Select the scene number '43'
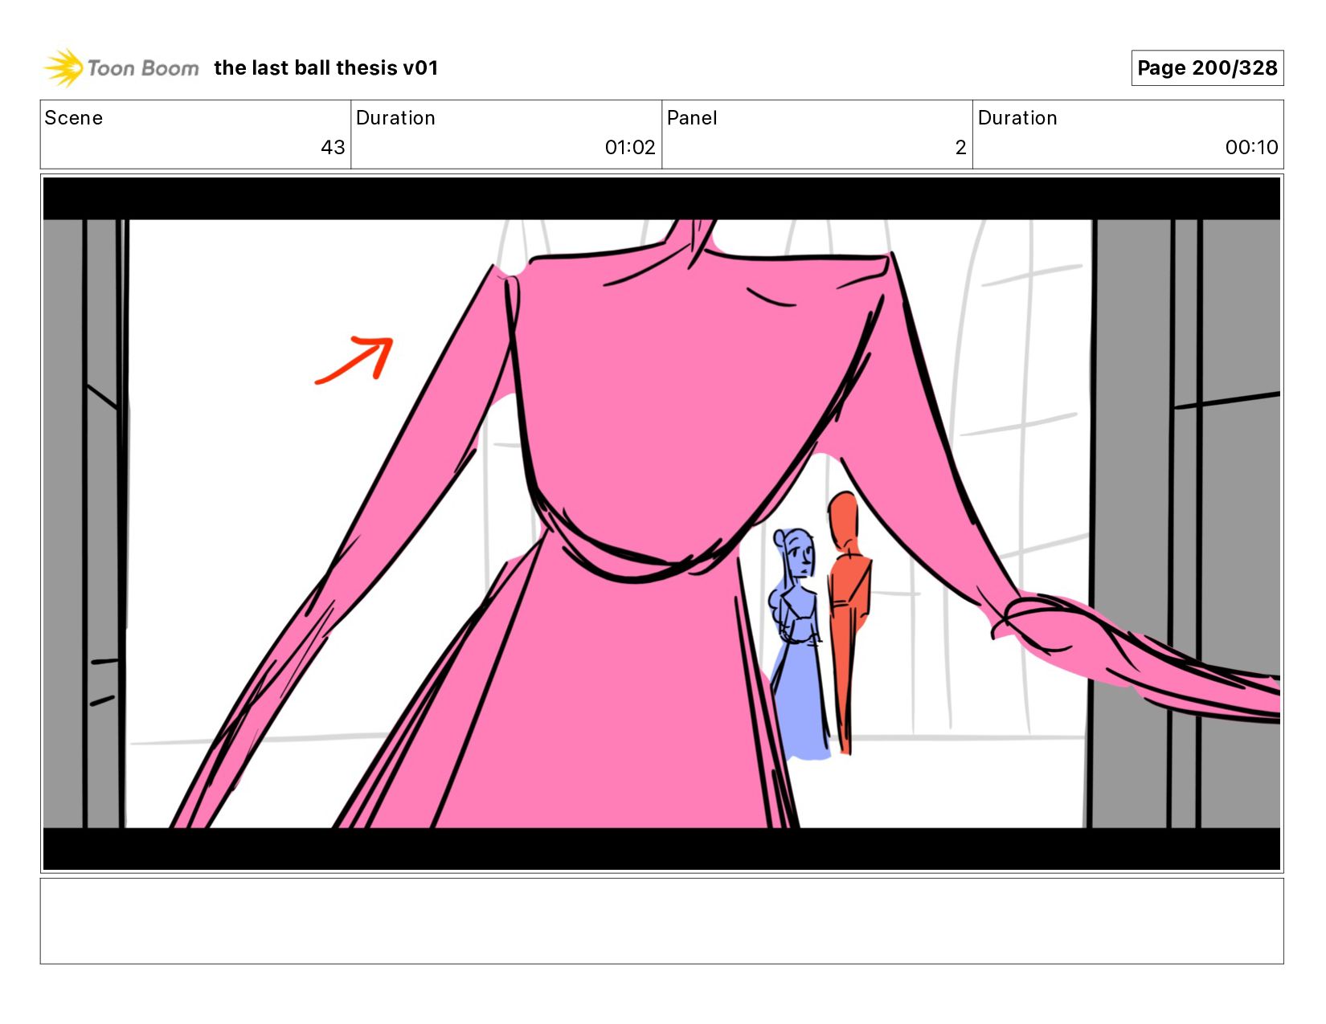1326x1024 pixels. [x=333, y=148]
